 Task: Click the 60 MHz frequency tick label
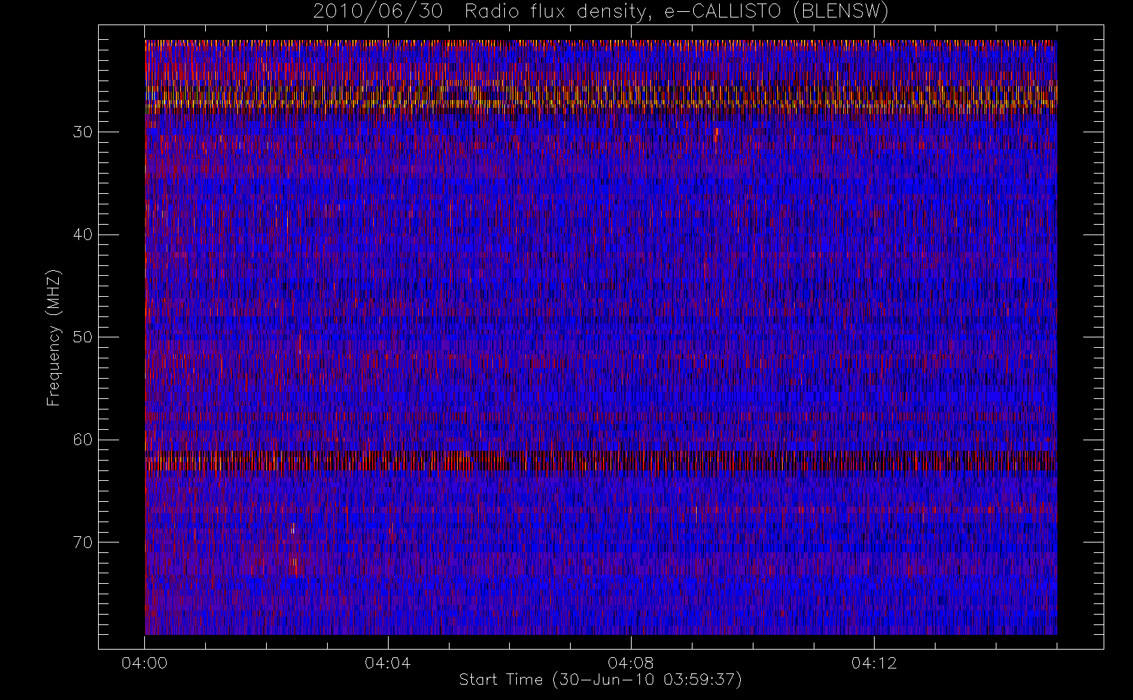(x=83, y=440)
